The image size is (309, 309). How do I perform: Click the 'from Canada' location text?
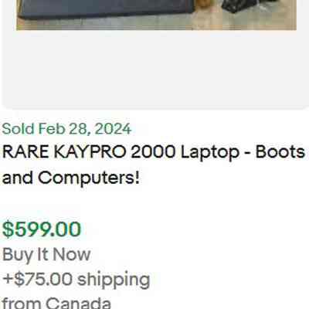tap(56, 303)
